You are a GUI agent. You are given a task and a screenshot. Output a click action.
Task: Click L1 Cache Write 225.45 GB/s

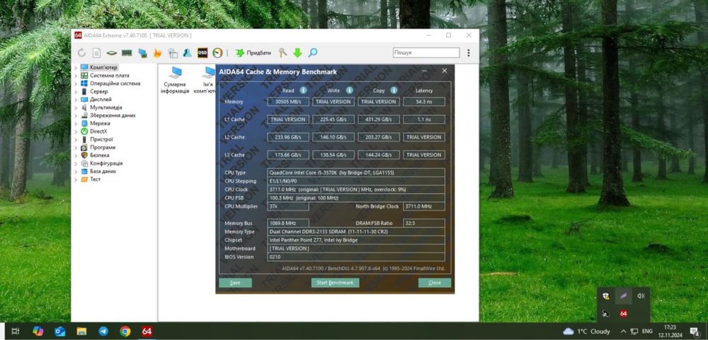[x=333, y=119]
